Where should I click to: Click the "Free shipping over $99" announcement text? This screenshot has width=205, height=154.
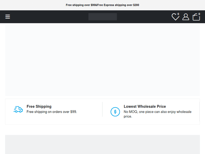coord(80,5)
